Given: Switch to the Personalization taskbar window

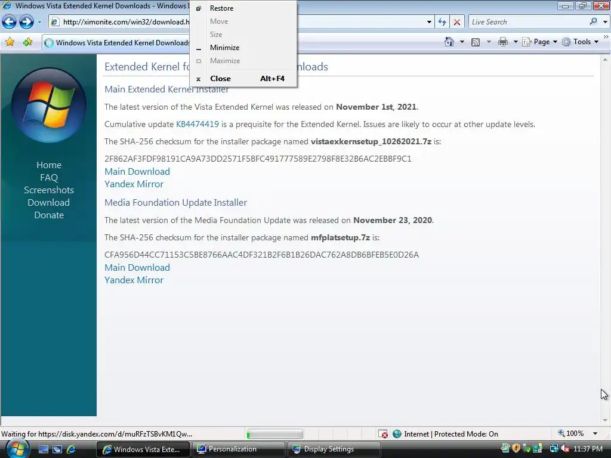Looking at the screenshot, I should point(238,449).
